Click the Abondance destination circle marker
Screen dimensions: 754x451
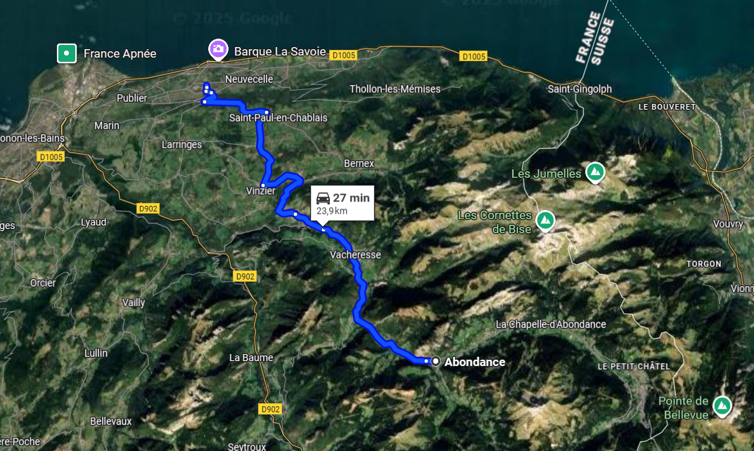[435, 361]
